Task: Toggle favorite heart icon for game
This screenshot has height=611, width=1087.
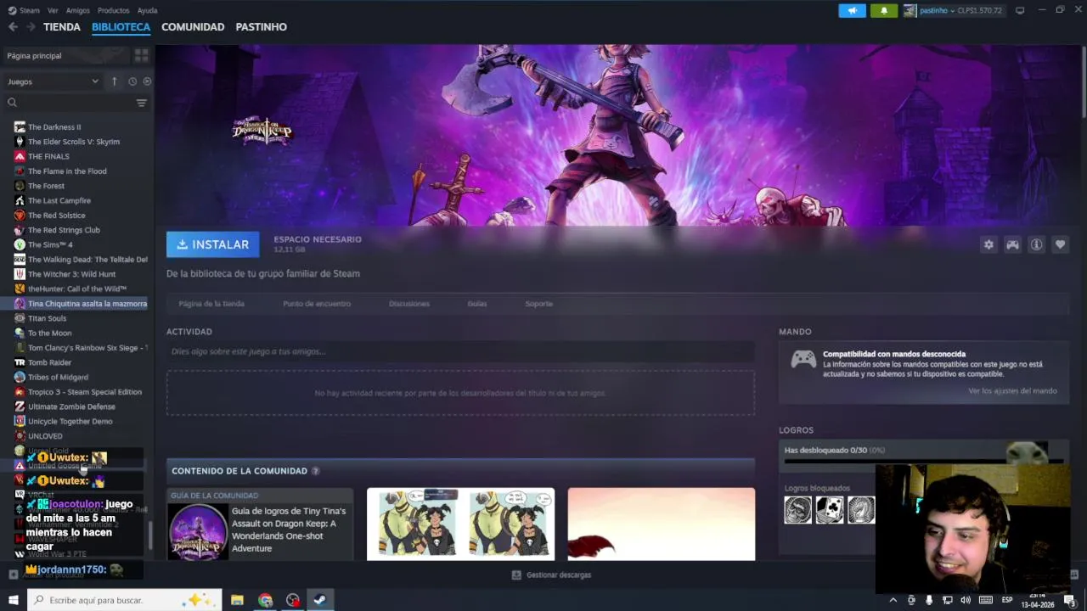Action: tap(1060, 244)
